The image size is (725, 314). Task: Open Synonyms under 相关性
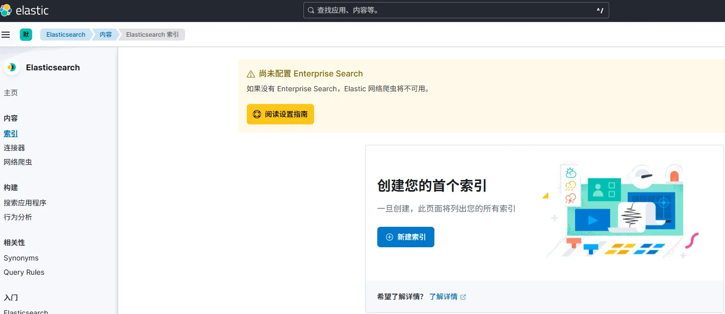click(21, 258)
